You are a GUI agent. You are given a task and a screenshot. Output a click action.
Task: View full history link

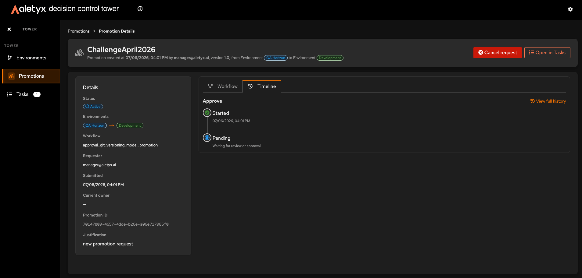(548, 101)
